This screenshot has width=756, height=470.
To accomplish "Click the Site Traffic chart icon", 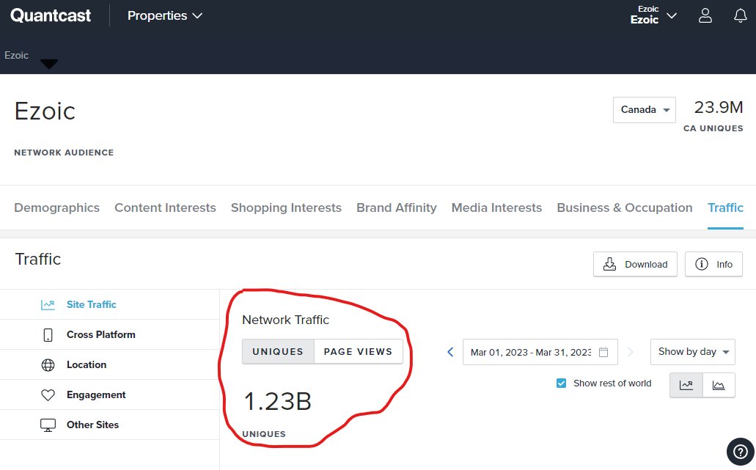I will pyautogui.click(x=48, y=304).
